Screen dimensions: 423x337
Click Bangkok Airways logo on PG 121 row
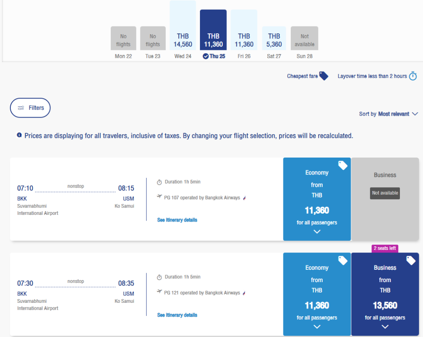245,293
